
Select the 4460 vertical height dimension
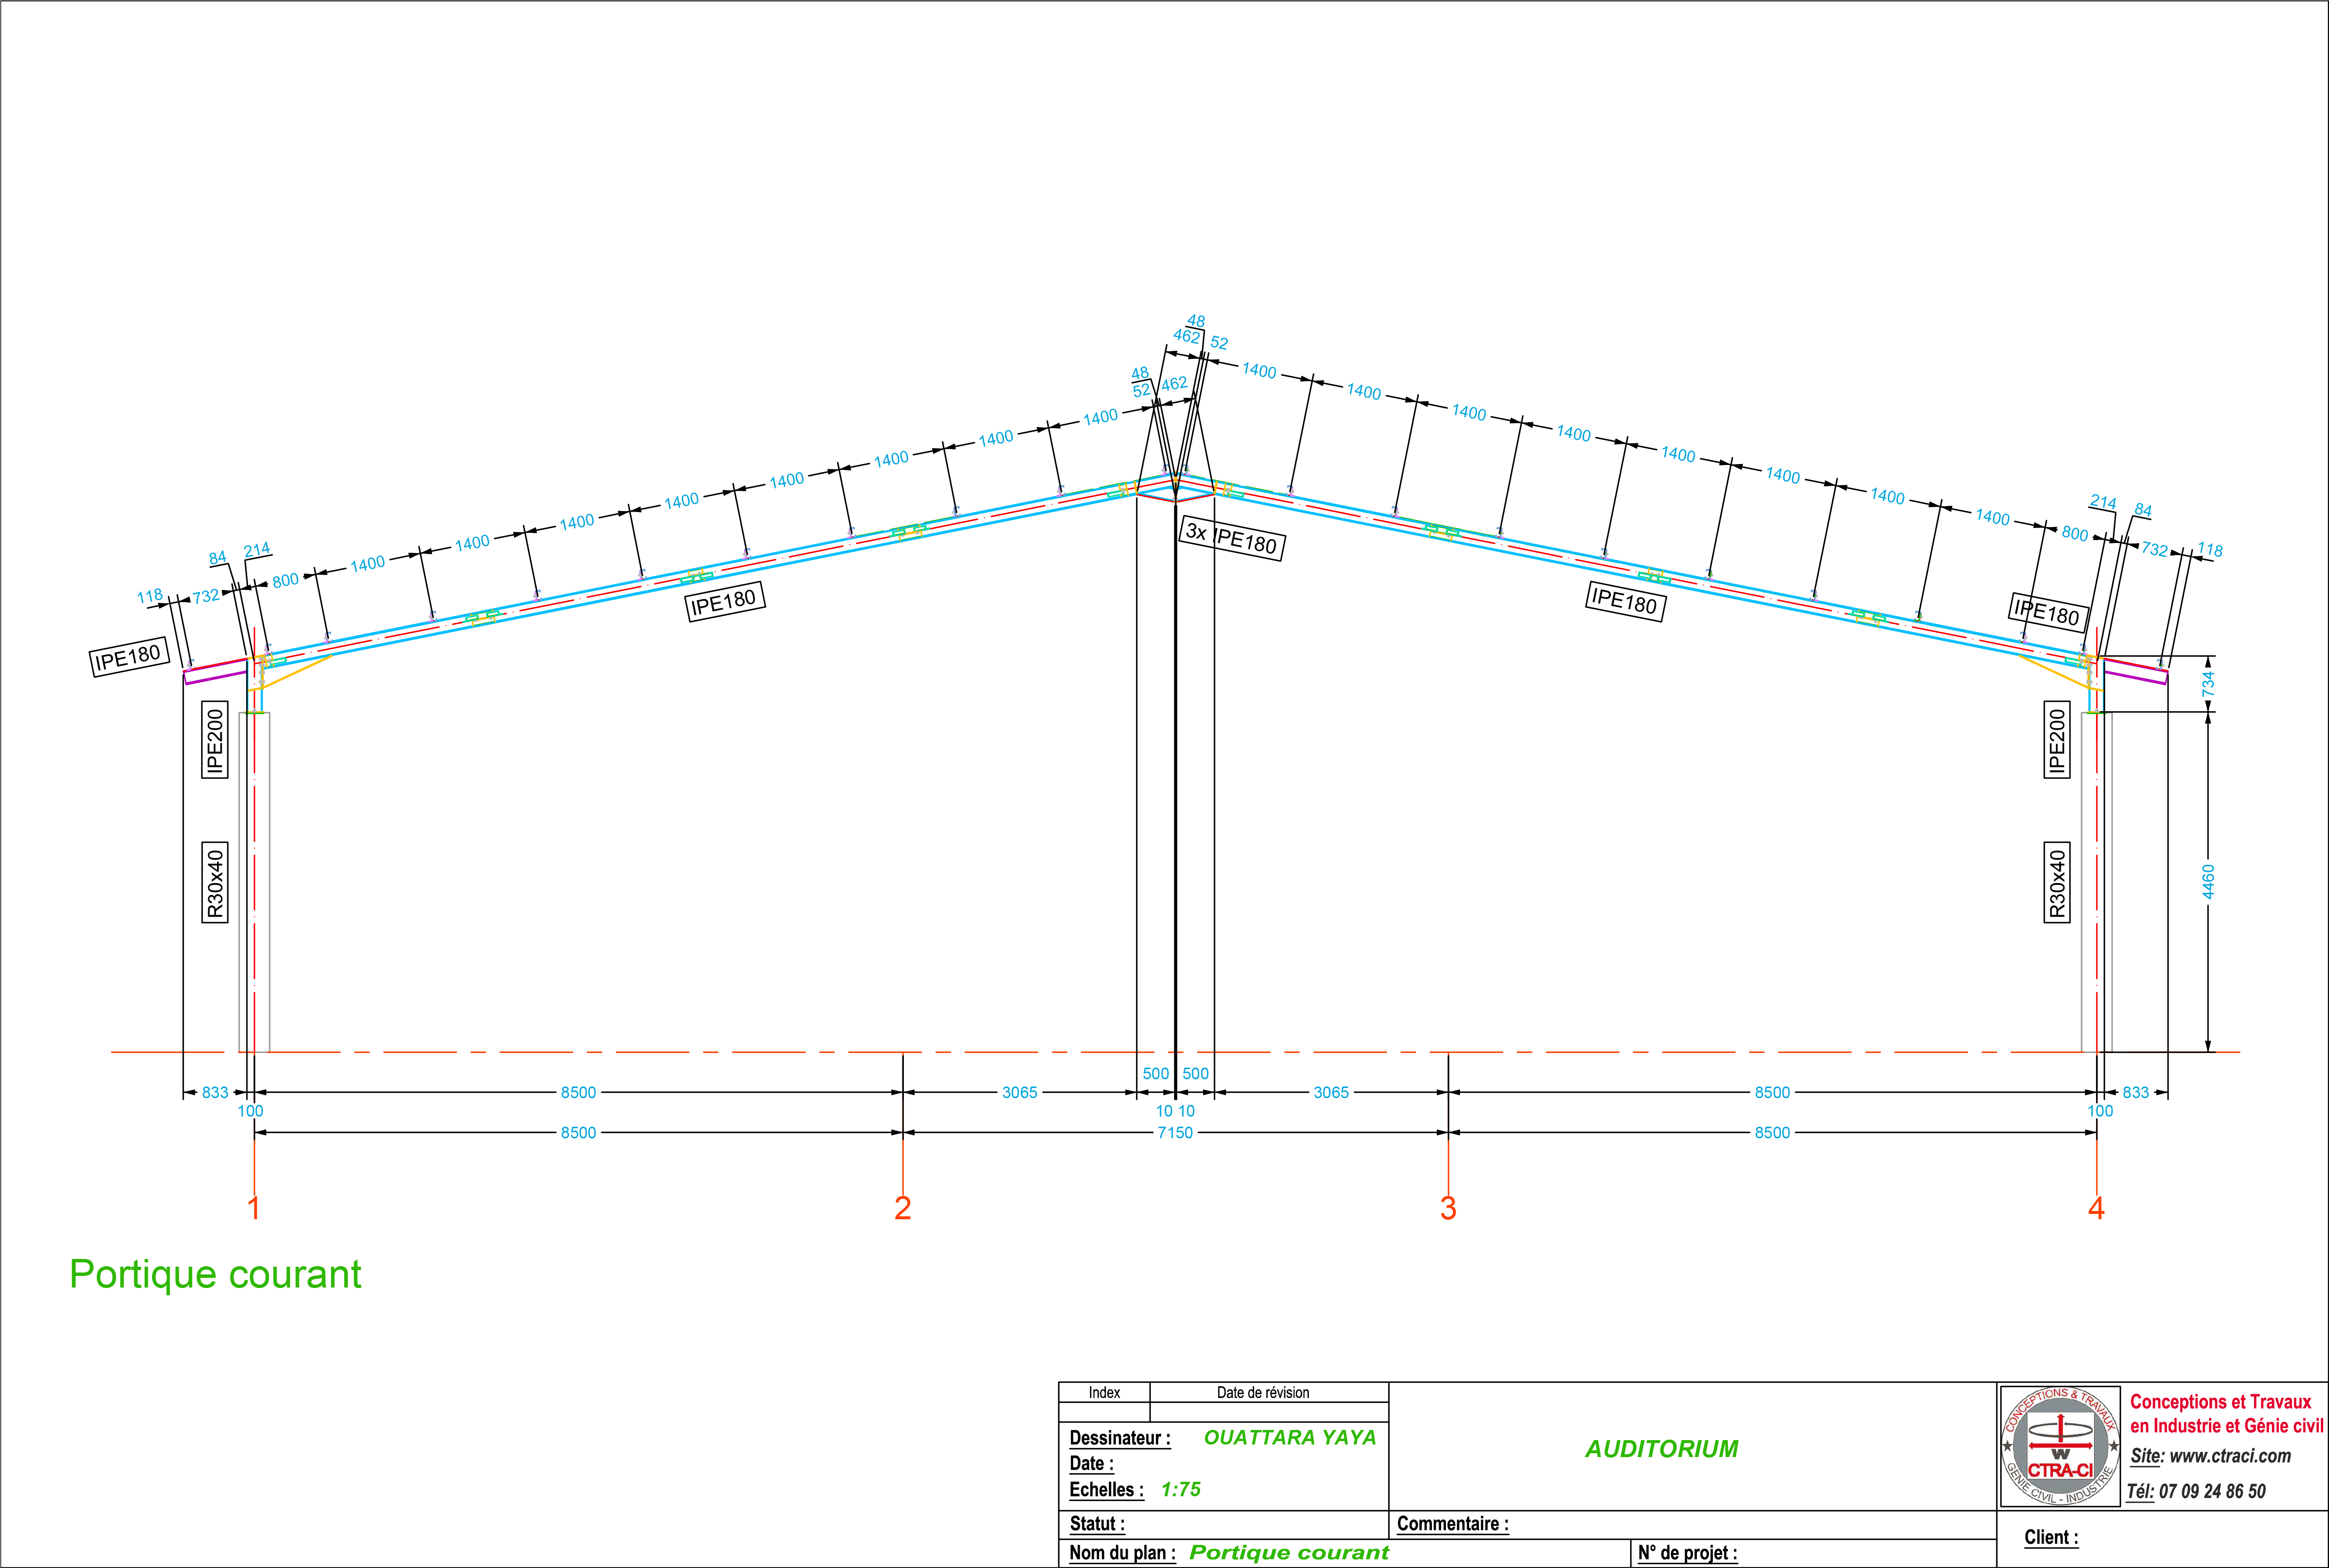pos(2208,882)
